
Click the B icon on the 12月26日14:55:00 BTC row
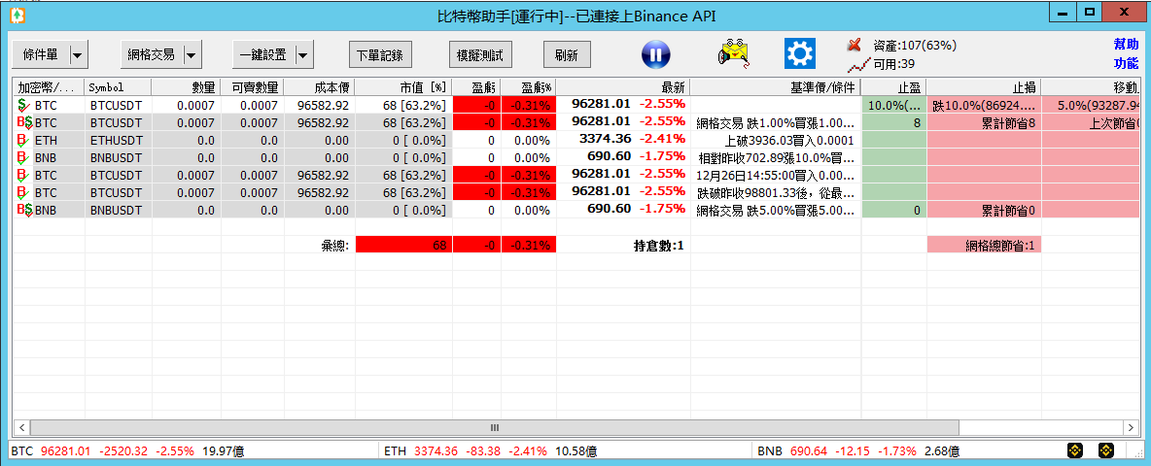[x=22, y=175]
